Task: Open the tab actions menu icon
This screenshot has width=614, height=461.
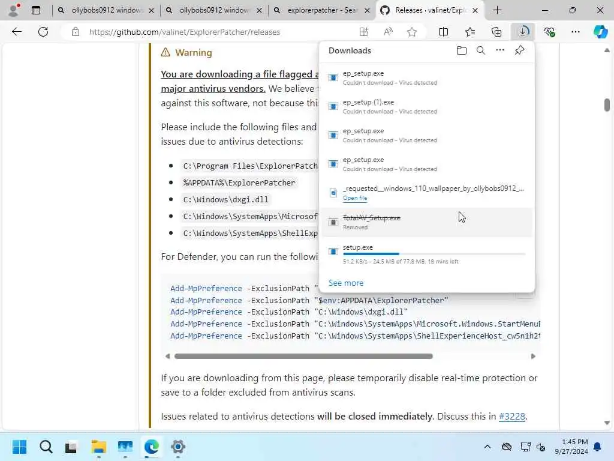Action: coord(35,10)
